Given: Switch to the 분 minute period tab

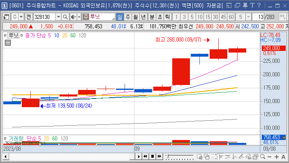Looking at the screenshot, I should [x=152, y=17].
